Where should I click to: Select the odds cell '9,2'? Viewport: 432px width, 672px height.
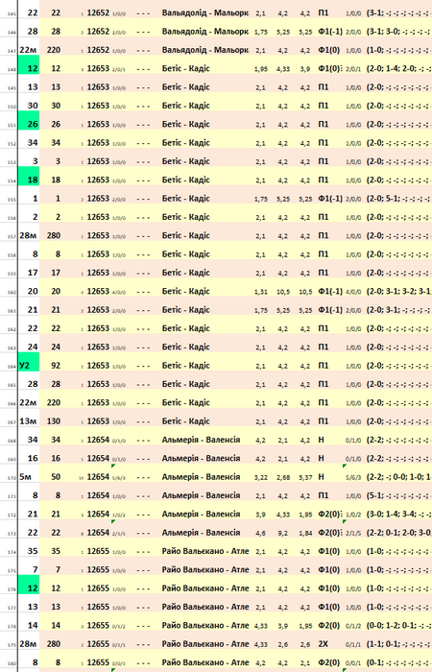[x=283, y=533]
